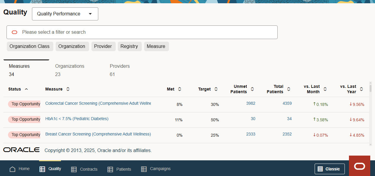
Task: Open Campaigns via its grid icon
Action: 144,169
